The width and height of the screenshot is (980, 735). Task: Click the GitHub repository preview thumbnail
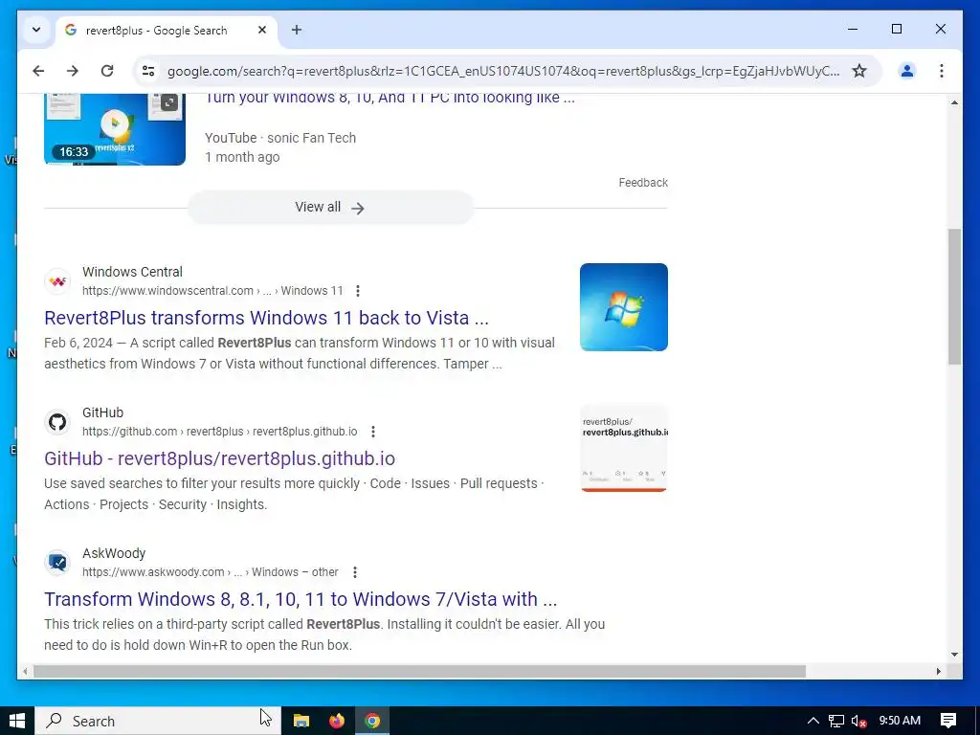624,448
